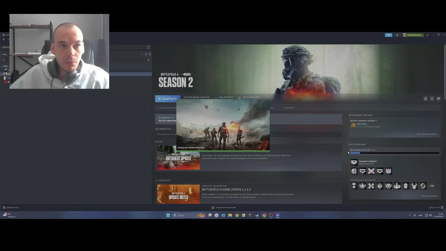Click the game info icon
The width and height of the screenshot is (446, 251).
[432, 99]
